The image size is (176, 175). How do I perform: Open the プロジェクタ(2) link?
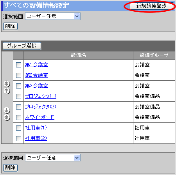coord(41,107)
